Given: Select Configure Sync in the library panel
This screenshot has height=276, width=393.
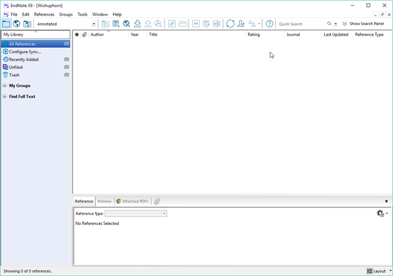Looking at the screenshot, I should (x=25, y=52).
